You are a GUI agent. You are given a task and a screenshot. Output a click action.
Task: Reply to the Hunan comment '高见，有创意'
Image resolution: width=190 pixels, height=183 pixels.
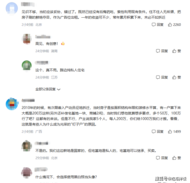pos(162,51)
